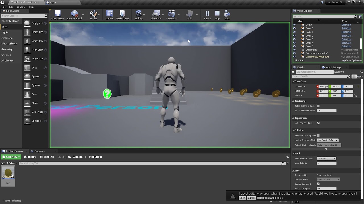This screenshot has height=204, width=364.
Task: Click Open in the asset editor notification
Action: tap(242, 198)
